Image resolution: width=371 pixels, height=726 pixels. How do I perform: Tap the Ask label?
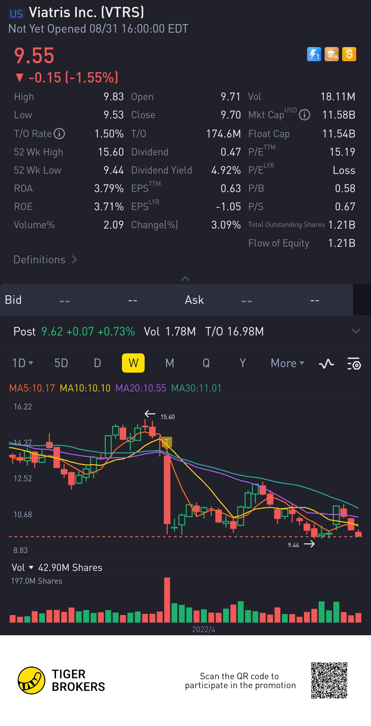[x=194, y=300]
